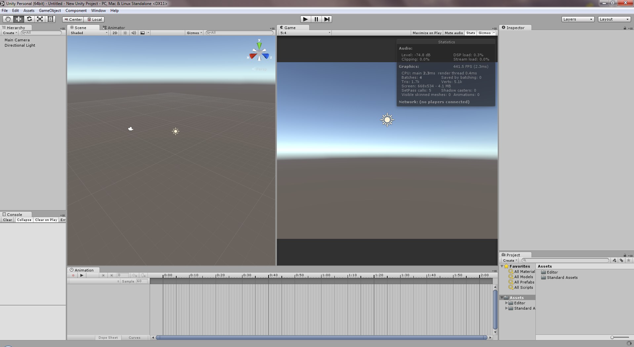The height and width of the screenshot is (347, 634).
Task: Enable Maximize on Play
Action: pyautogui.click(x=427, y=33)
